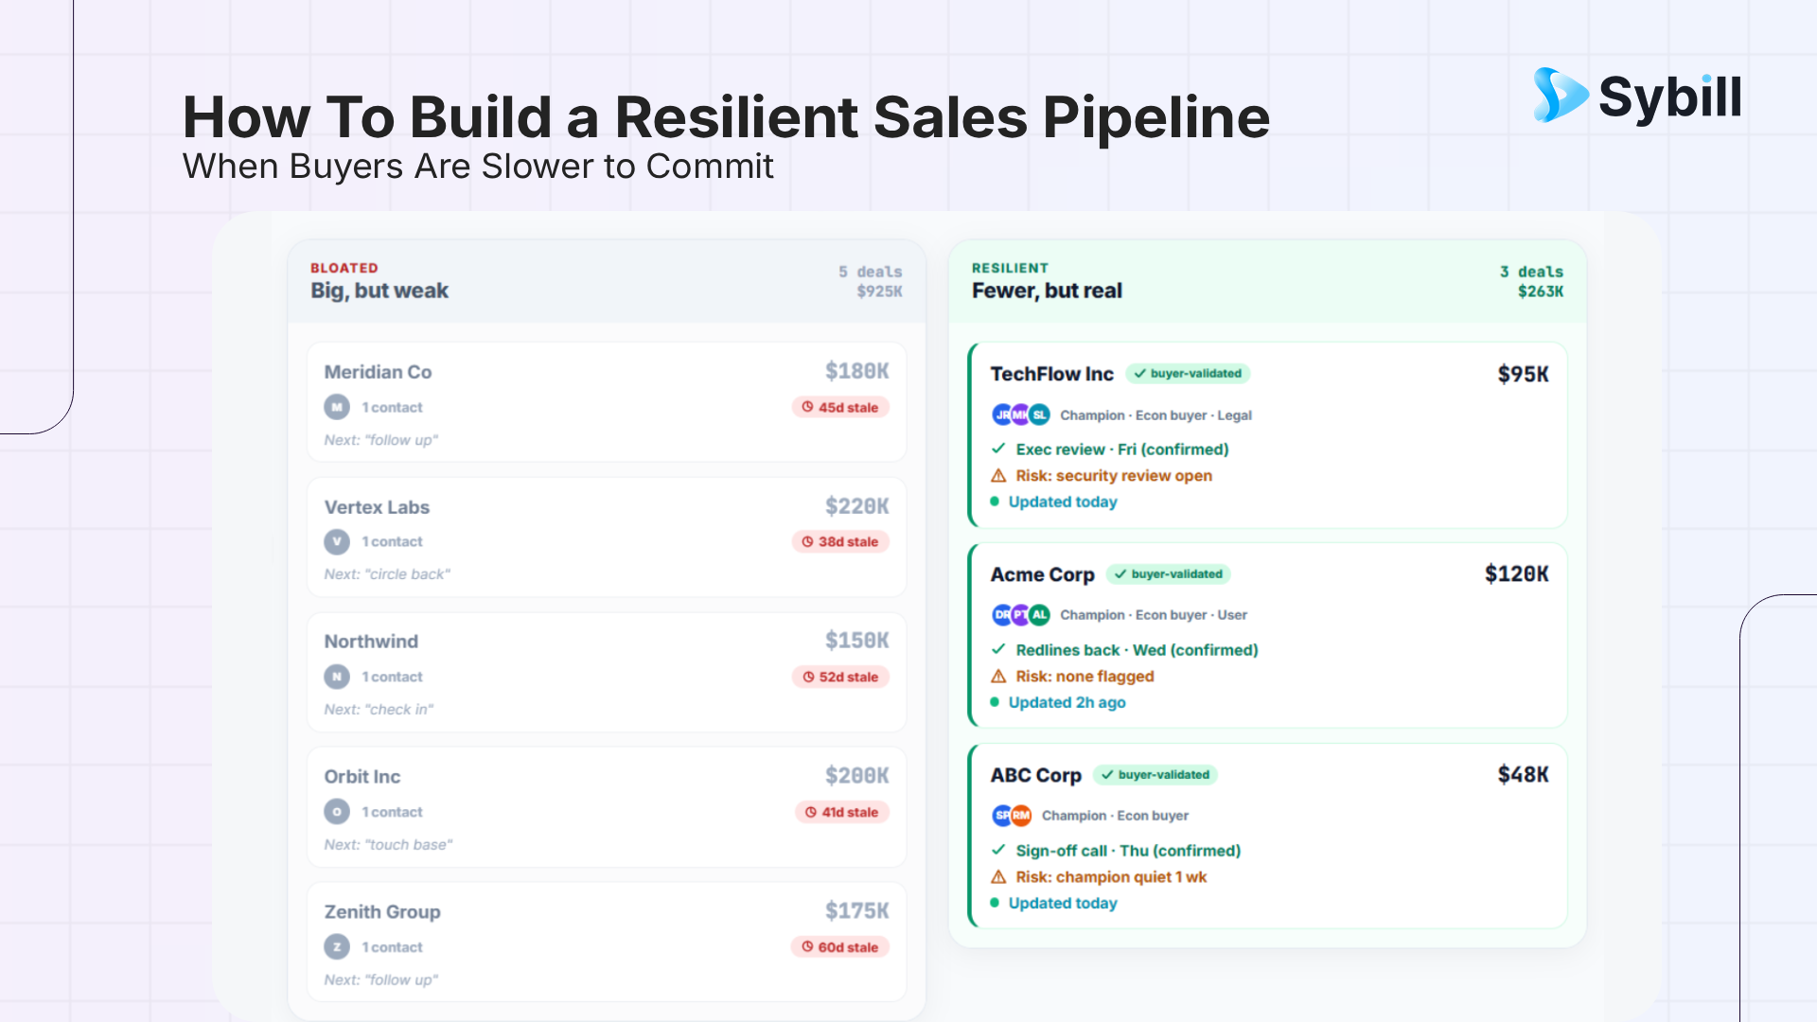Viewport: 1817px width, 1022px height.
Task: Open the Acme Corp deal name
Action: click(1043, 574)
